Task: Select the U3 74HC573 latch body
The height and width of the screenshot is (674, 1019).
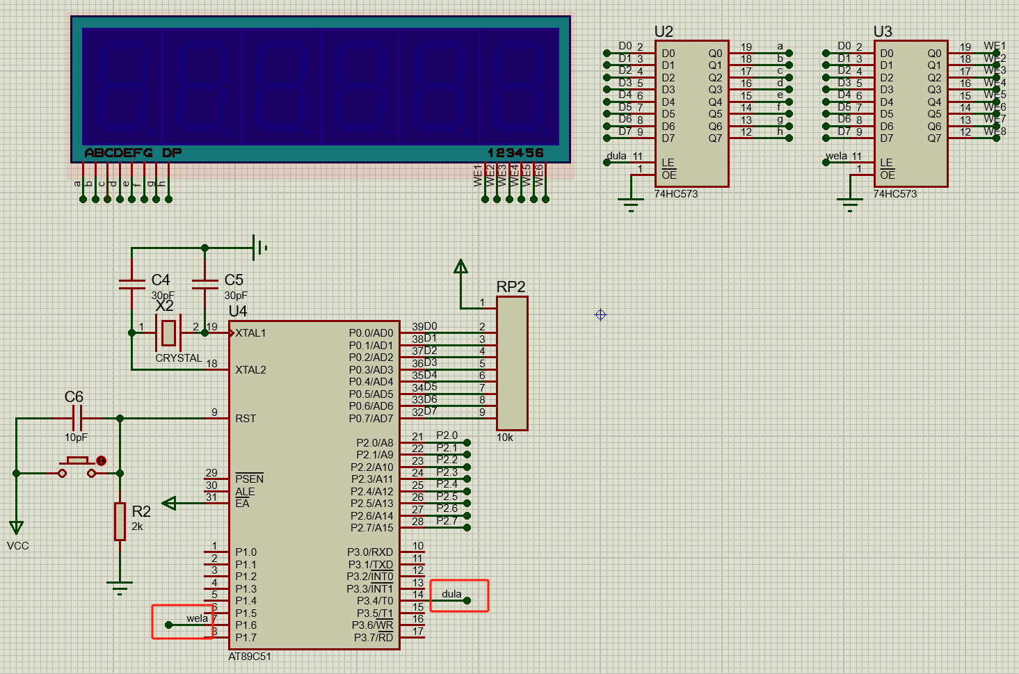Action: pyautogui.click(x=910, y=113)
